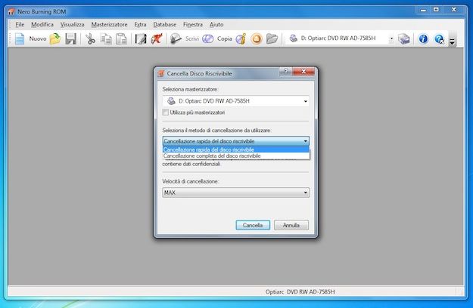Open the Aiuto menu

coord(216,25)
